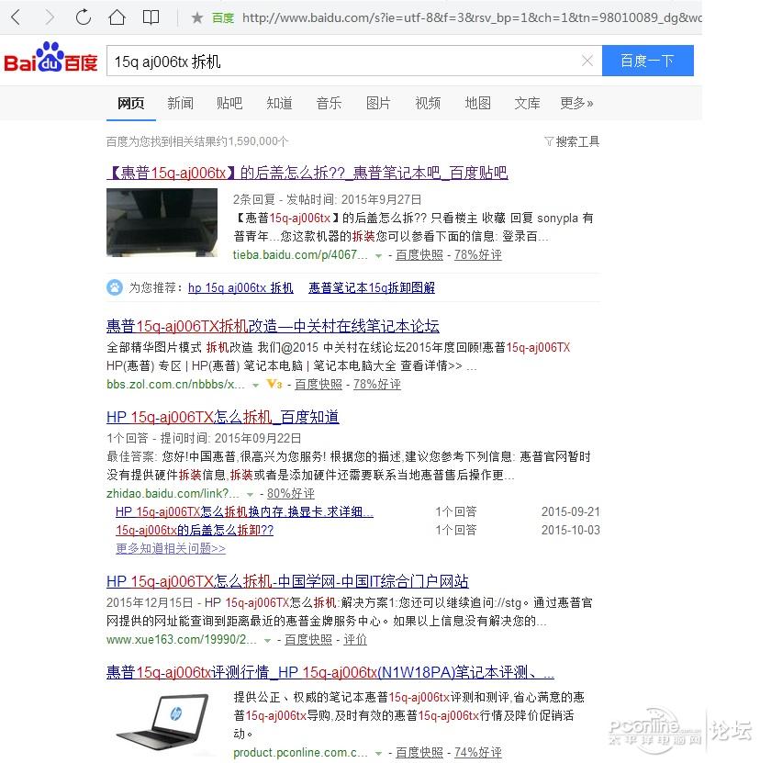Click the 评价 link on xue163 result
Screen dimensions: 760x763
pyautogui.click(x=355, y=640)
